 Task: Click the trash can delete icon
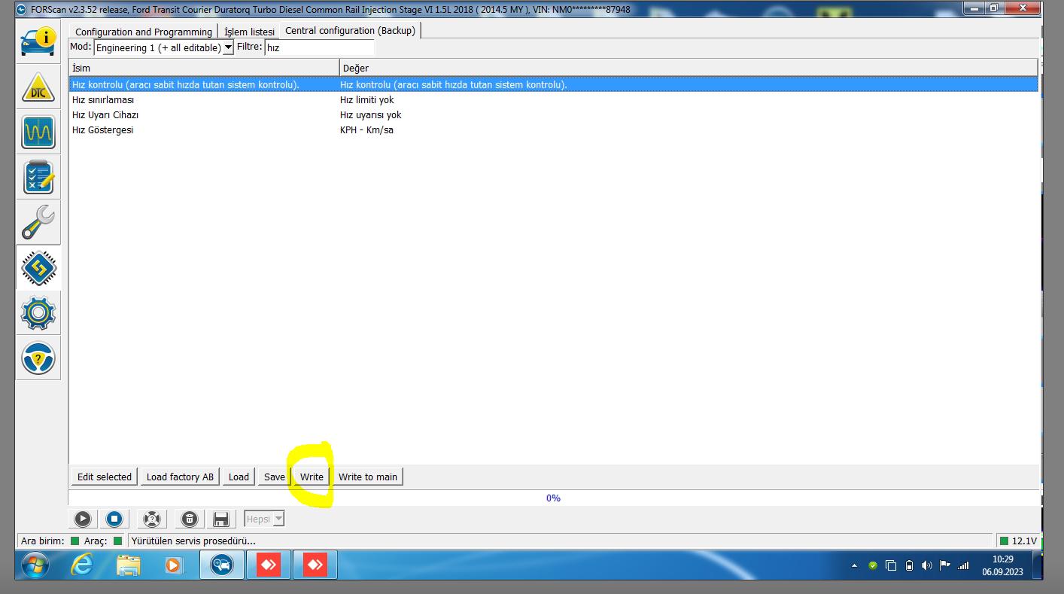tap(190, 519)
